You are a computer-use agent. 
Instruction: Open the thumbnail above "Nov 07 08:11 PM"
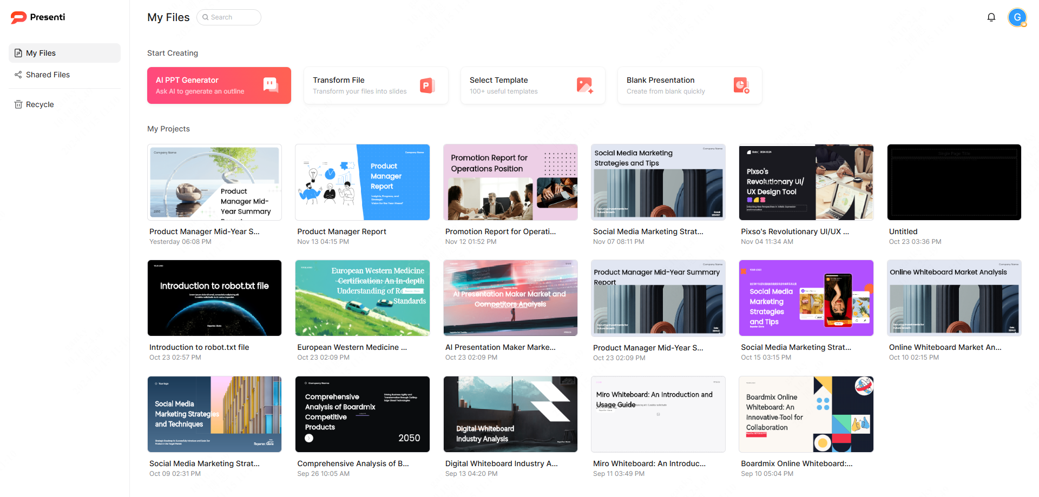click(658, 182)
